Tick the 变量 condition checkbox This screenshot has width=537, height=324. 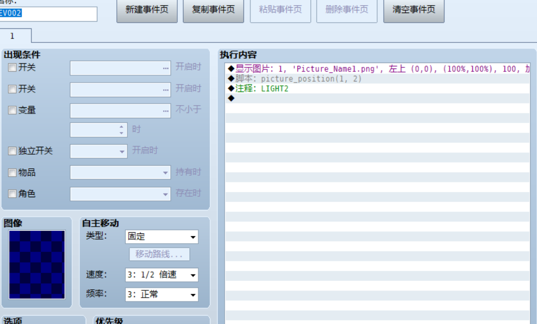coord(12,110)
